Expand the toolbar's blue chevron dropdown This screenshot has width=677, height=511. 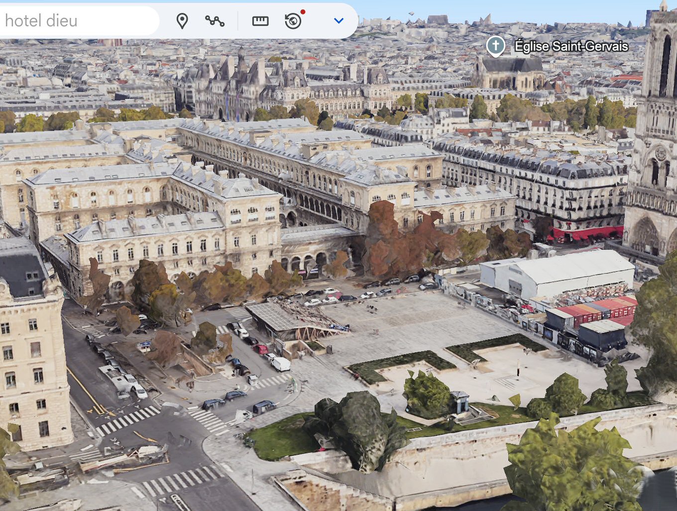coord(338,21)
